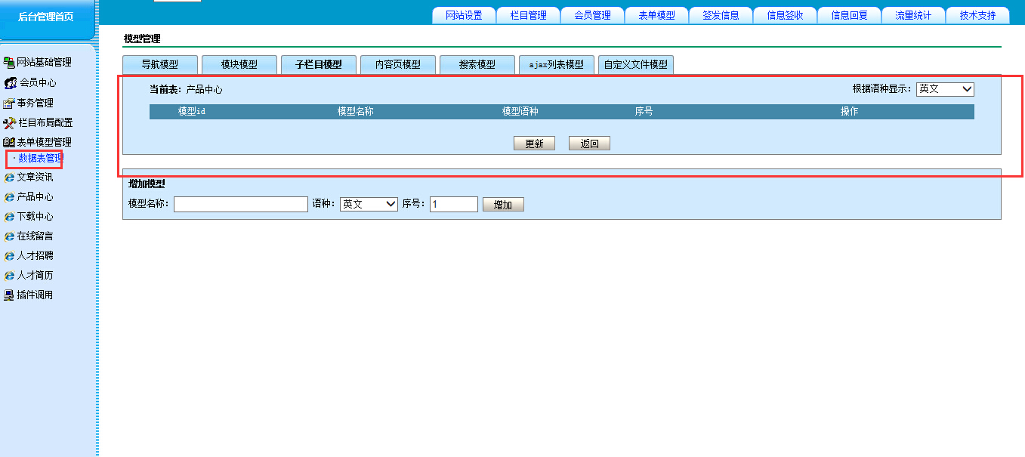Click the 插件调用 computer icon
The width and height of the screenshot is (1025, 457).
[x=9, y=295]
